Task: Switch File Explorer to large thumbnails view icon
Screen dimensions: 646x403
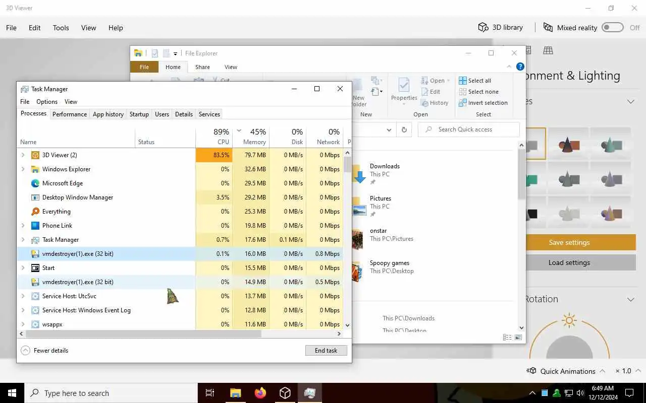Action: tap(517, 338)
